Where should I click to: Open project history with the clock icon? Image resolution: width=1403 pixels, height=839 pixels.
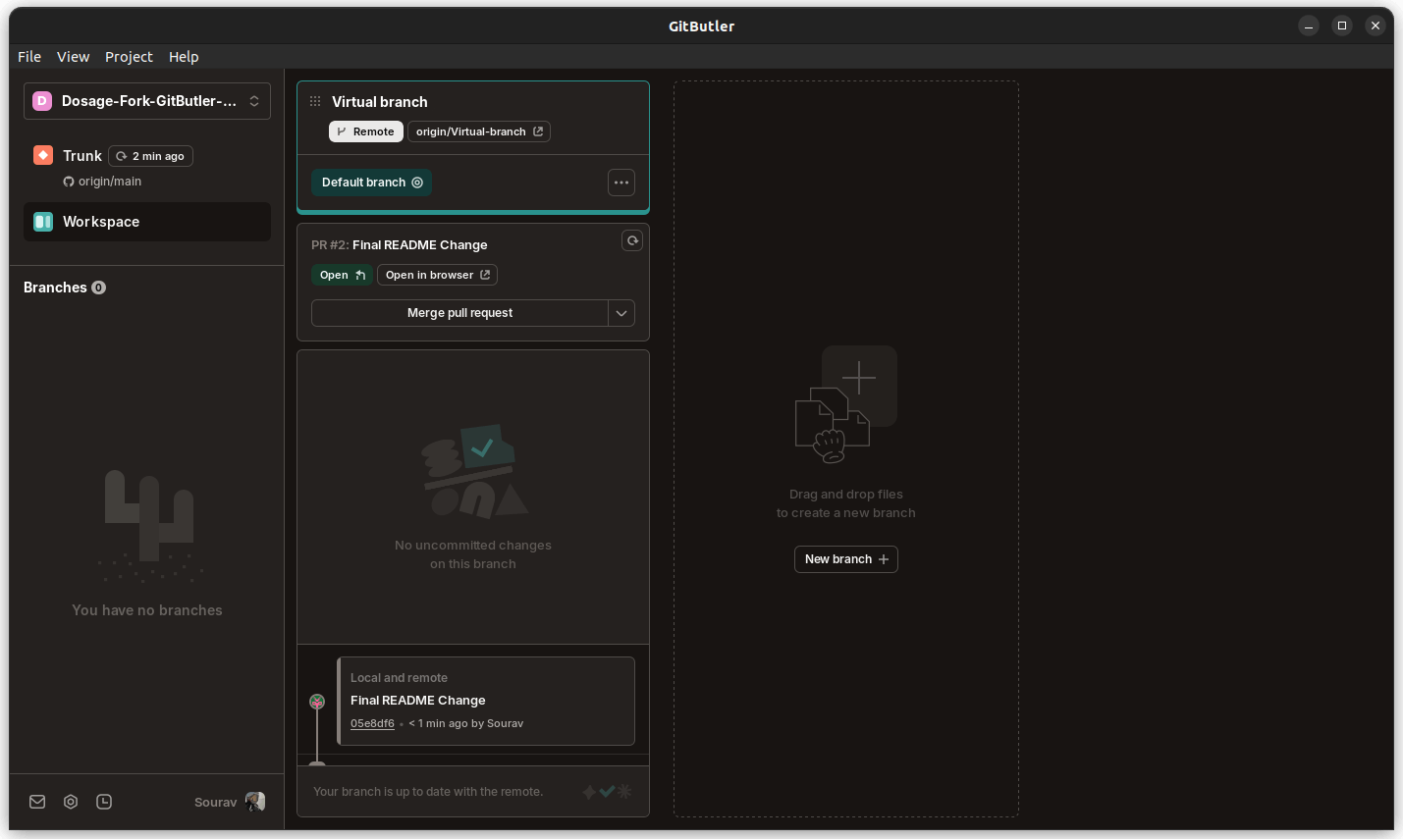click(104, 802)
